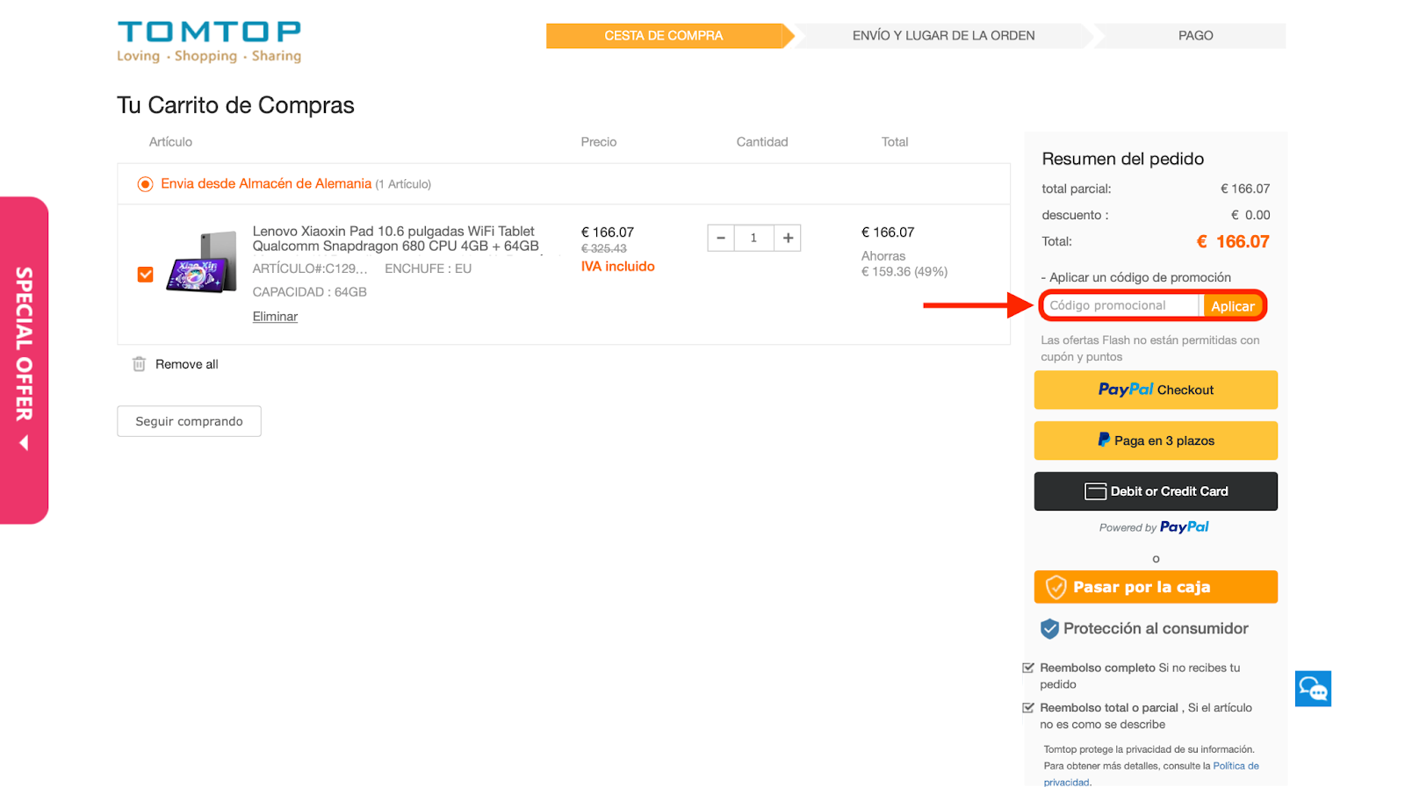Click the Envia desde Almacén de Alemania text

pyautogui.click(x=266, y=183)
